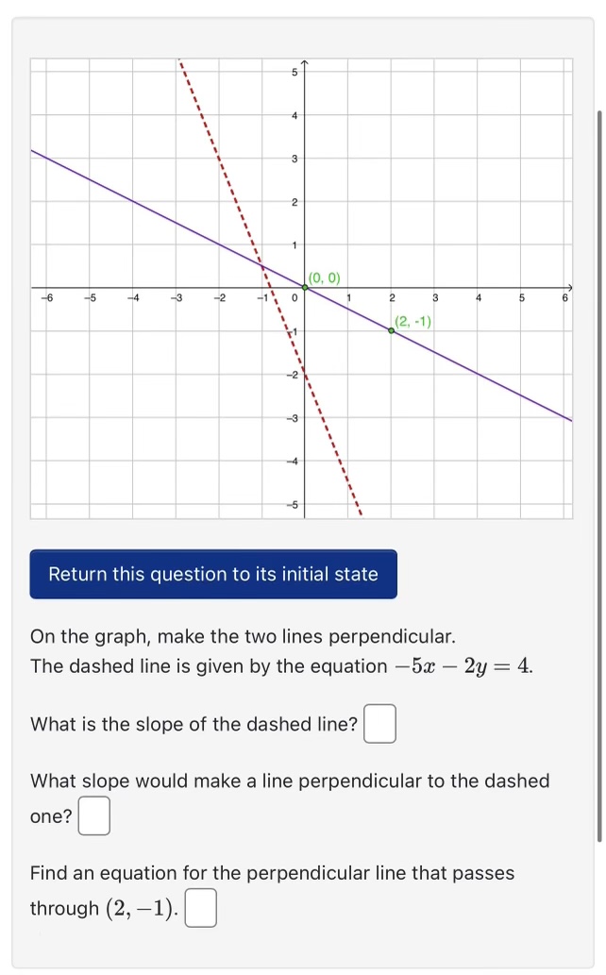This screenshot has height=975, width=606.
Task: Click the label (2, -1) on the graph
Action: (x=413, y=321)
